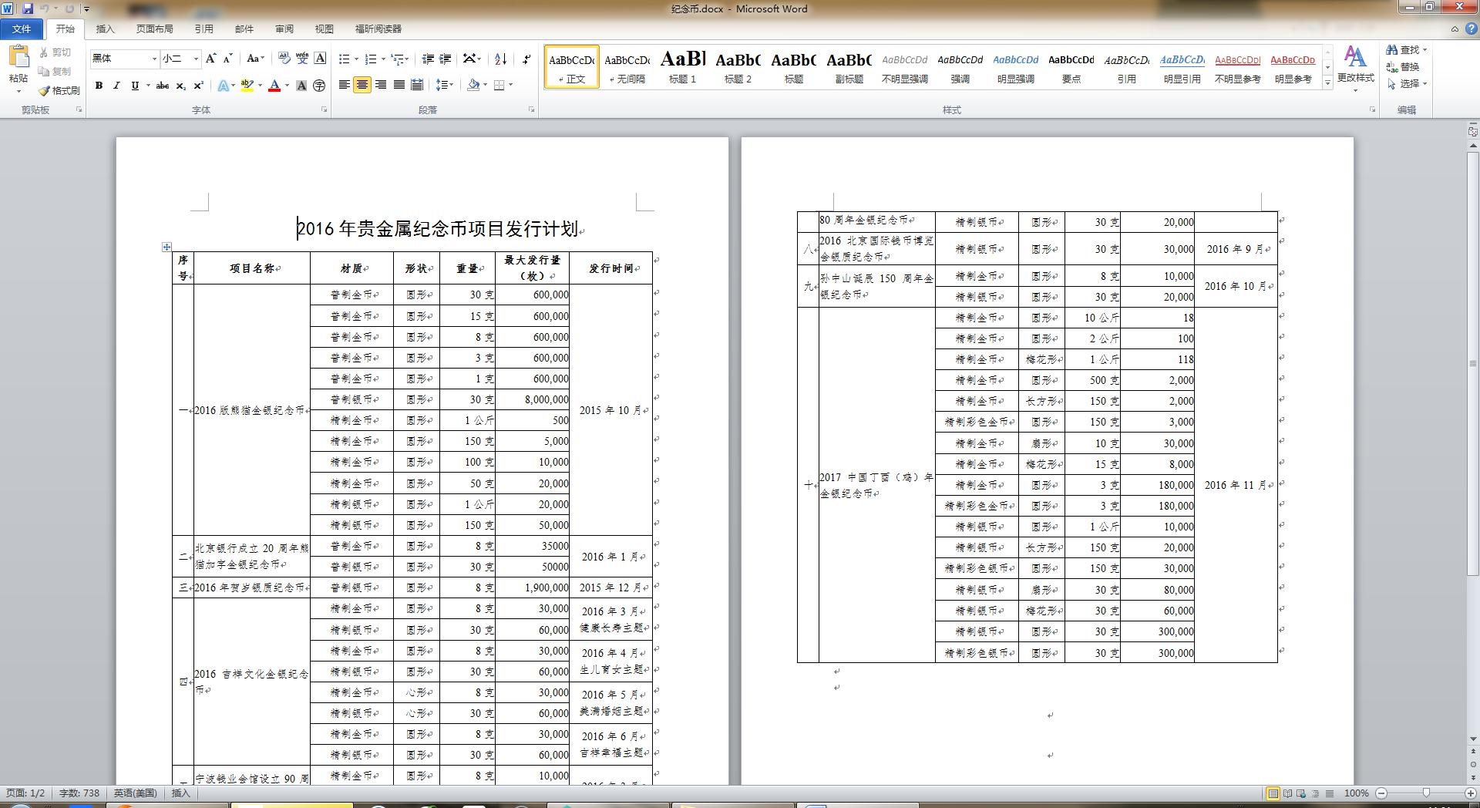
Task: Toggle the Show/Hide paragraph marks icon
Action: tap(526, 59)
